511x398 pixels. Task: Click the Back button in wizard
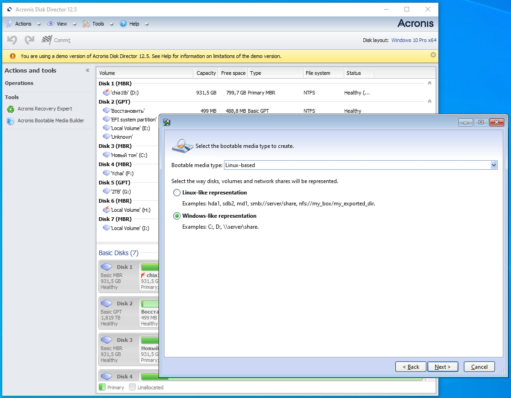(410, 367)
